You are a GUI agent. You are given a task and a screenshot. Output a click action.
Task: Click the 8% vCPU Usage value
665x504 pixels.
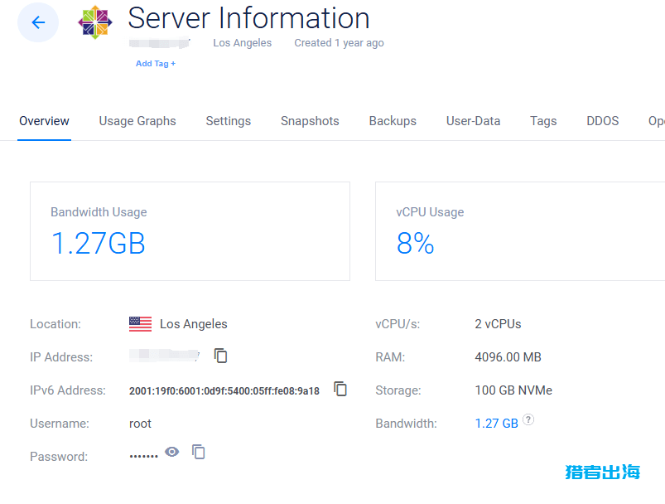pyautogui.click(x=415, y=244)
